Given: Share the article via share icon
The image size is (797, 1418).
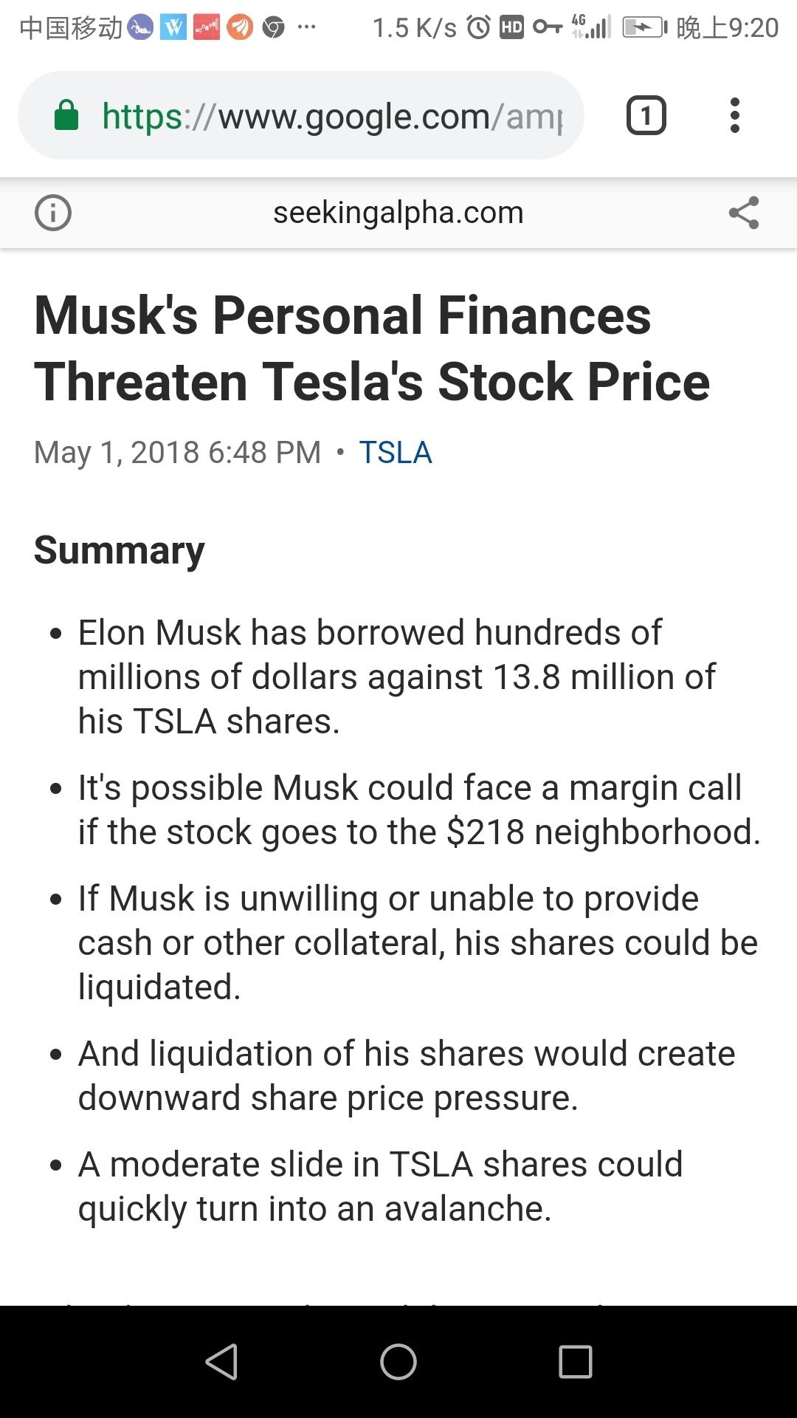Looking at the screenshot, I should point(744,213).
